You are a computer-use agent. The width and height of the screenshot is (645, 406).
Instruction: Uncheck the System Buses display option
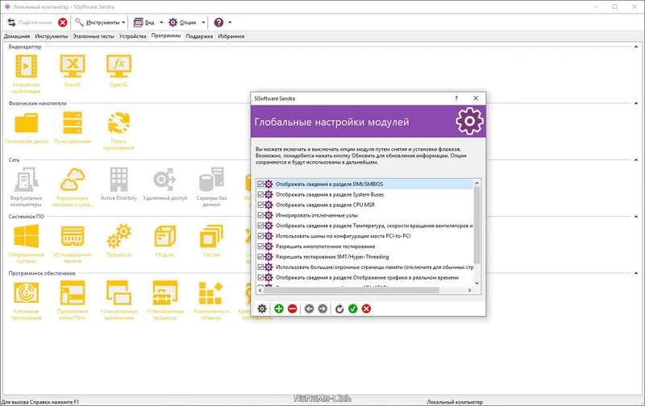point(260,194)
